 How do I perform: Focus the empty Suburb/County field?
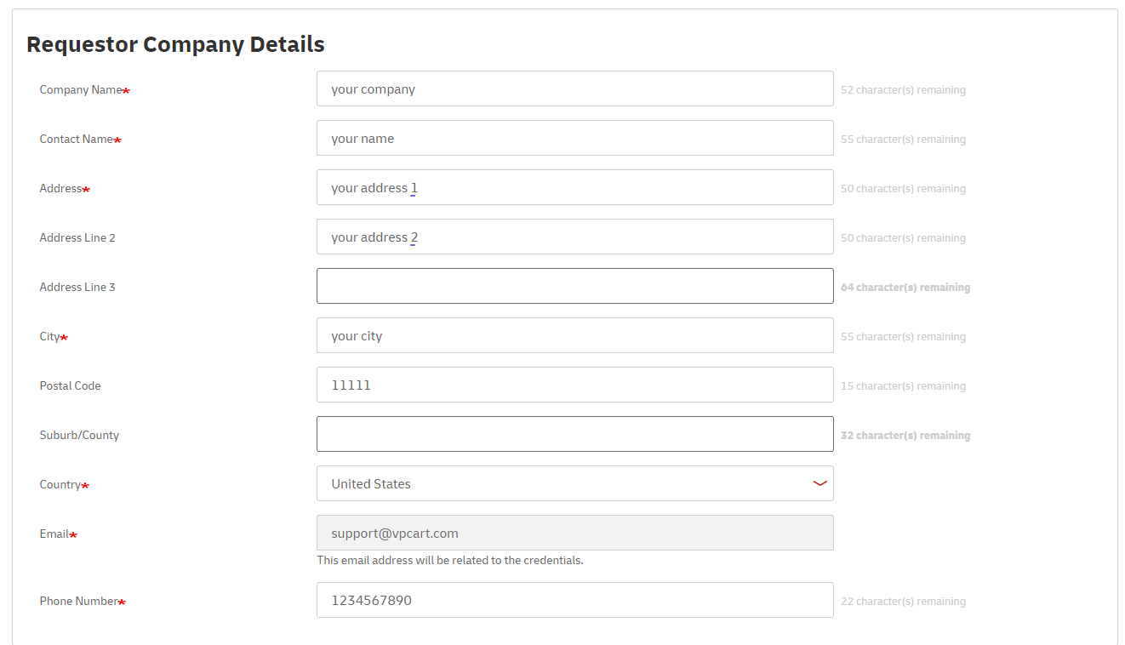pos(574,434)
